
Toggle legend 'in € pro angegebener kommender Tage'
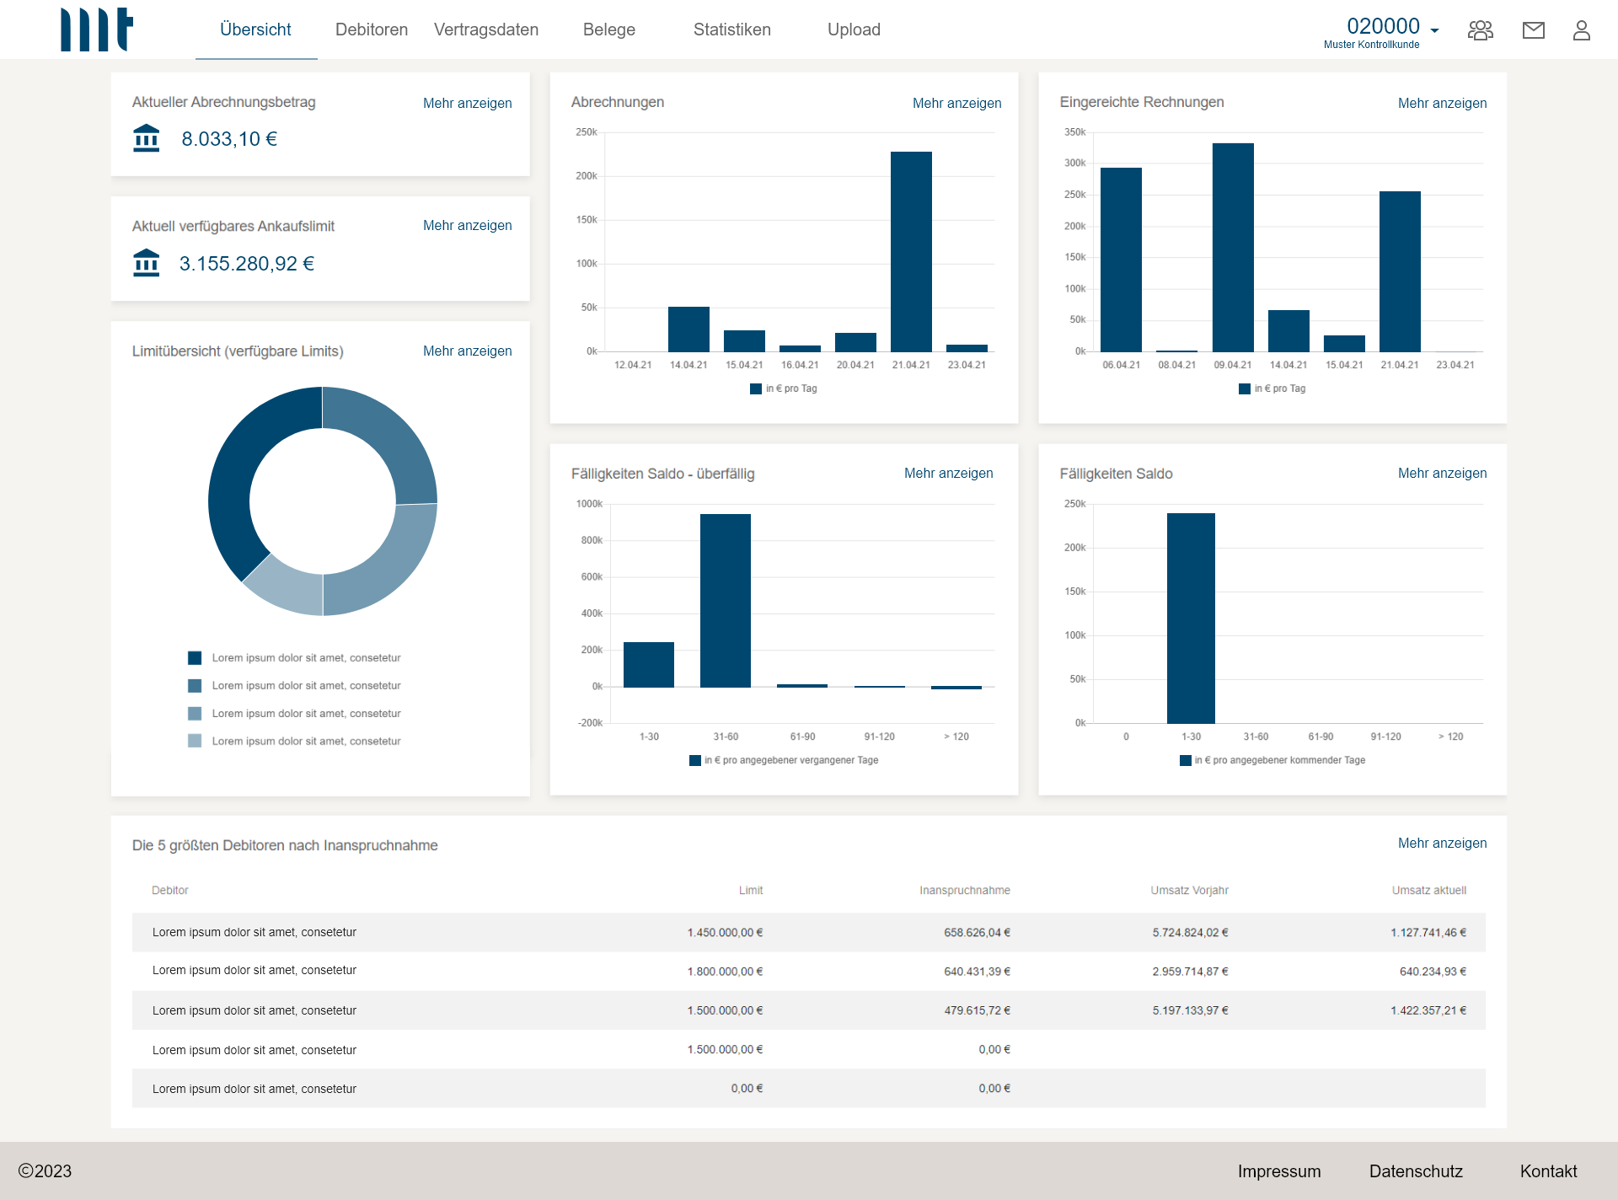(1272, 760)
